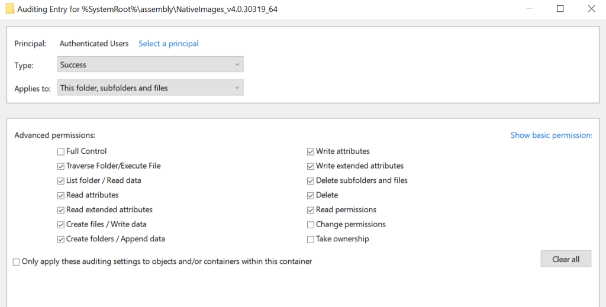Disable Delete subfolders and files checkbox
This screenshot has height=307, width=606.
point(311,181)
